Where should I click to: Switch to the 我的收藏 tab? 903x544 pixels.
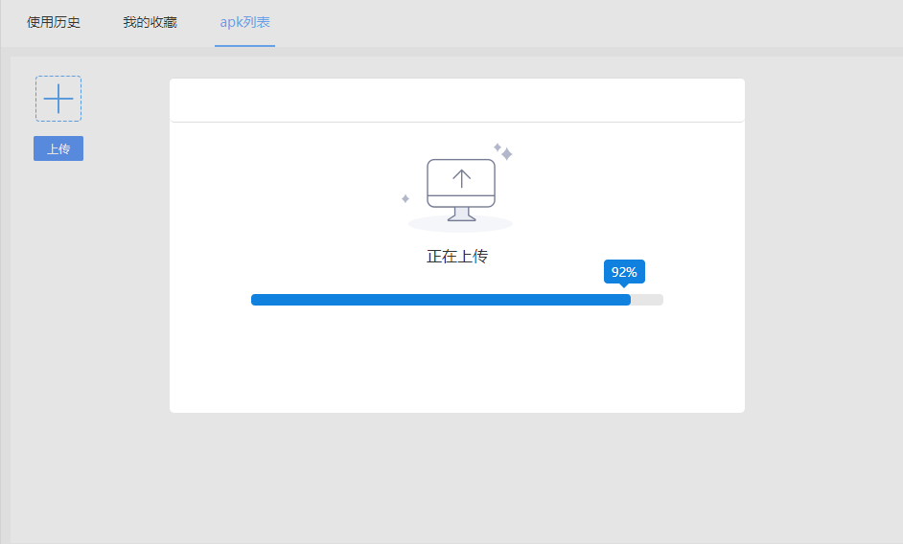(150, 22)
